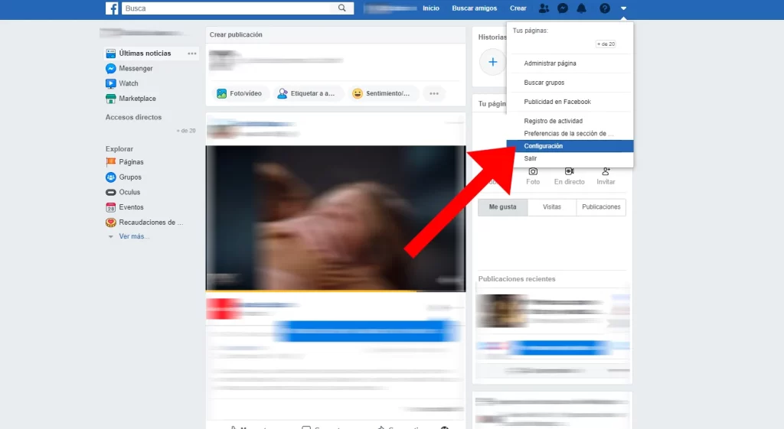
Task: Switch to the Visitas tab
Action: 551,207
